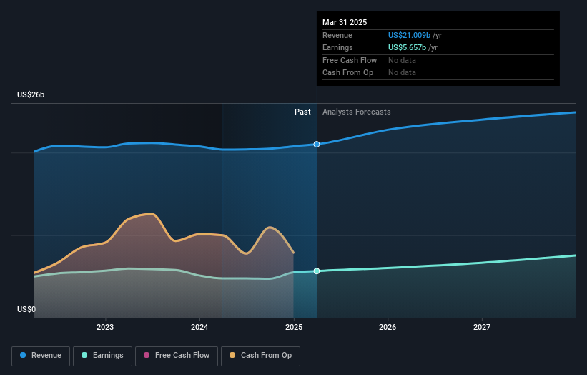Toggle the Revenue legend series

coord(41,356)
